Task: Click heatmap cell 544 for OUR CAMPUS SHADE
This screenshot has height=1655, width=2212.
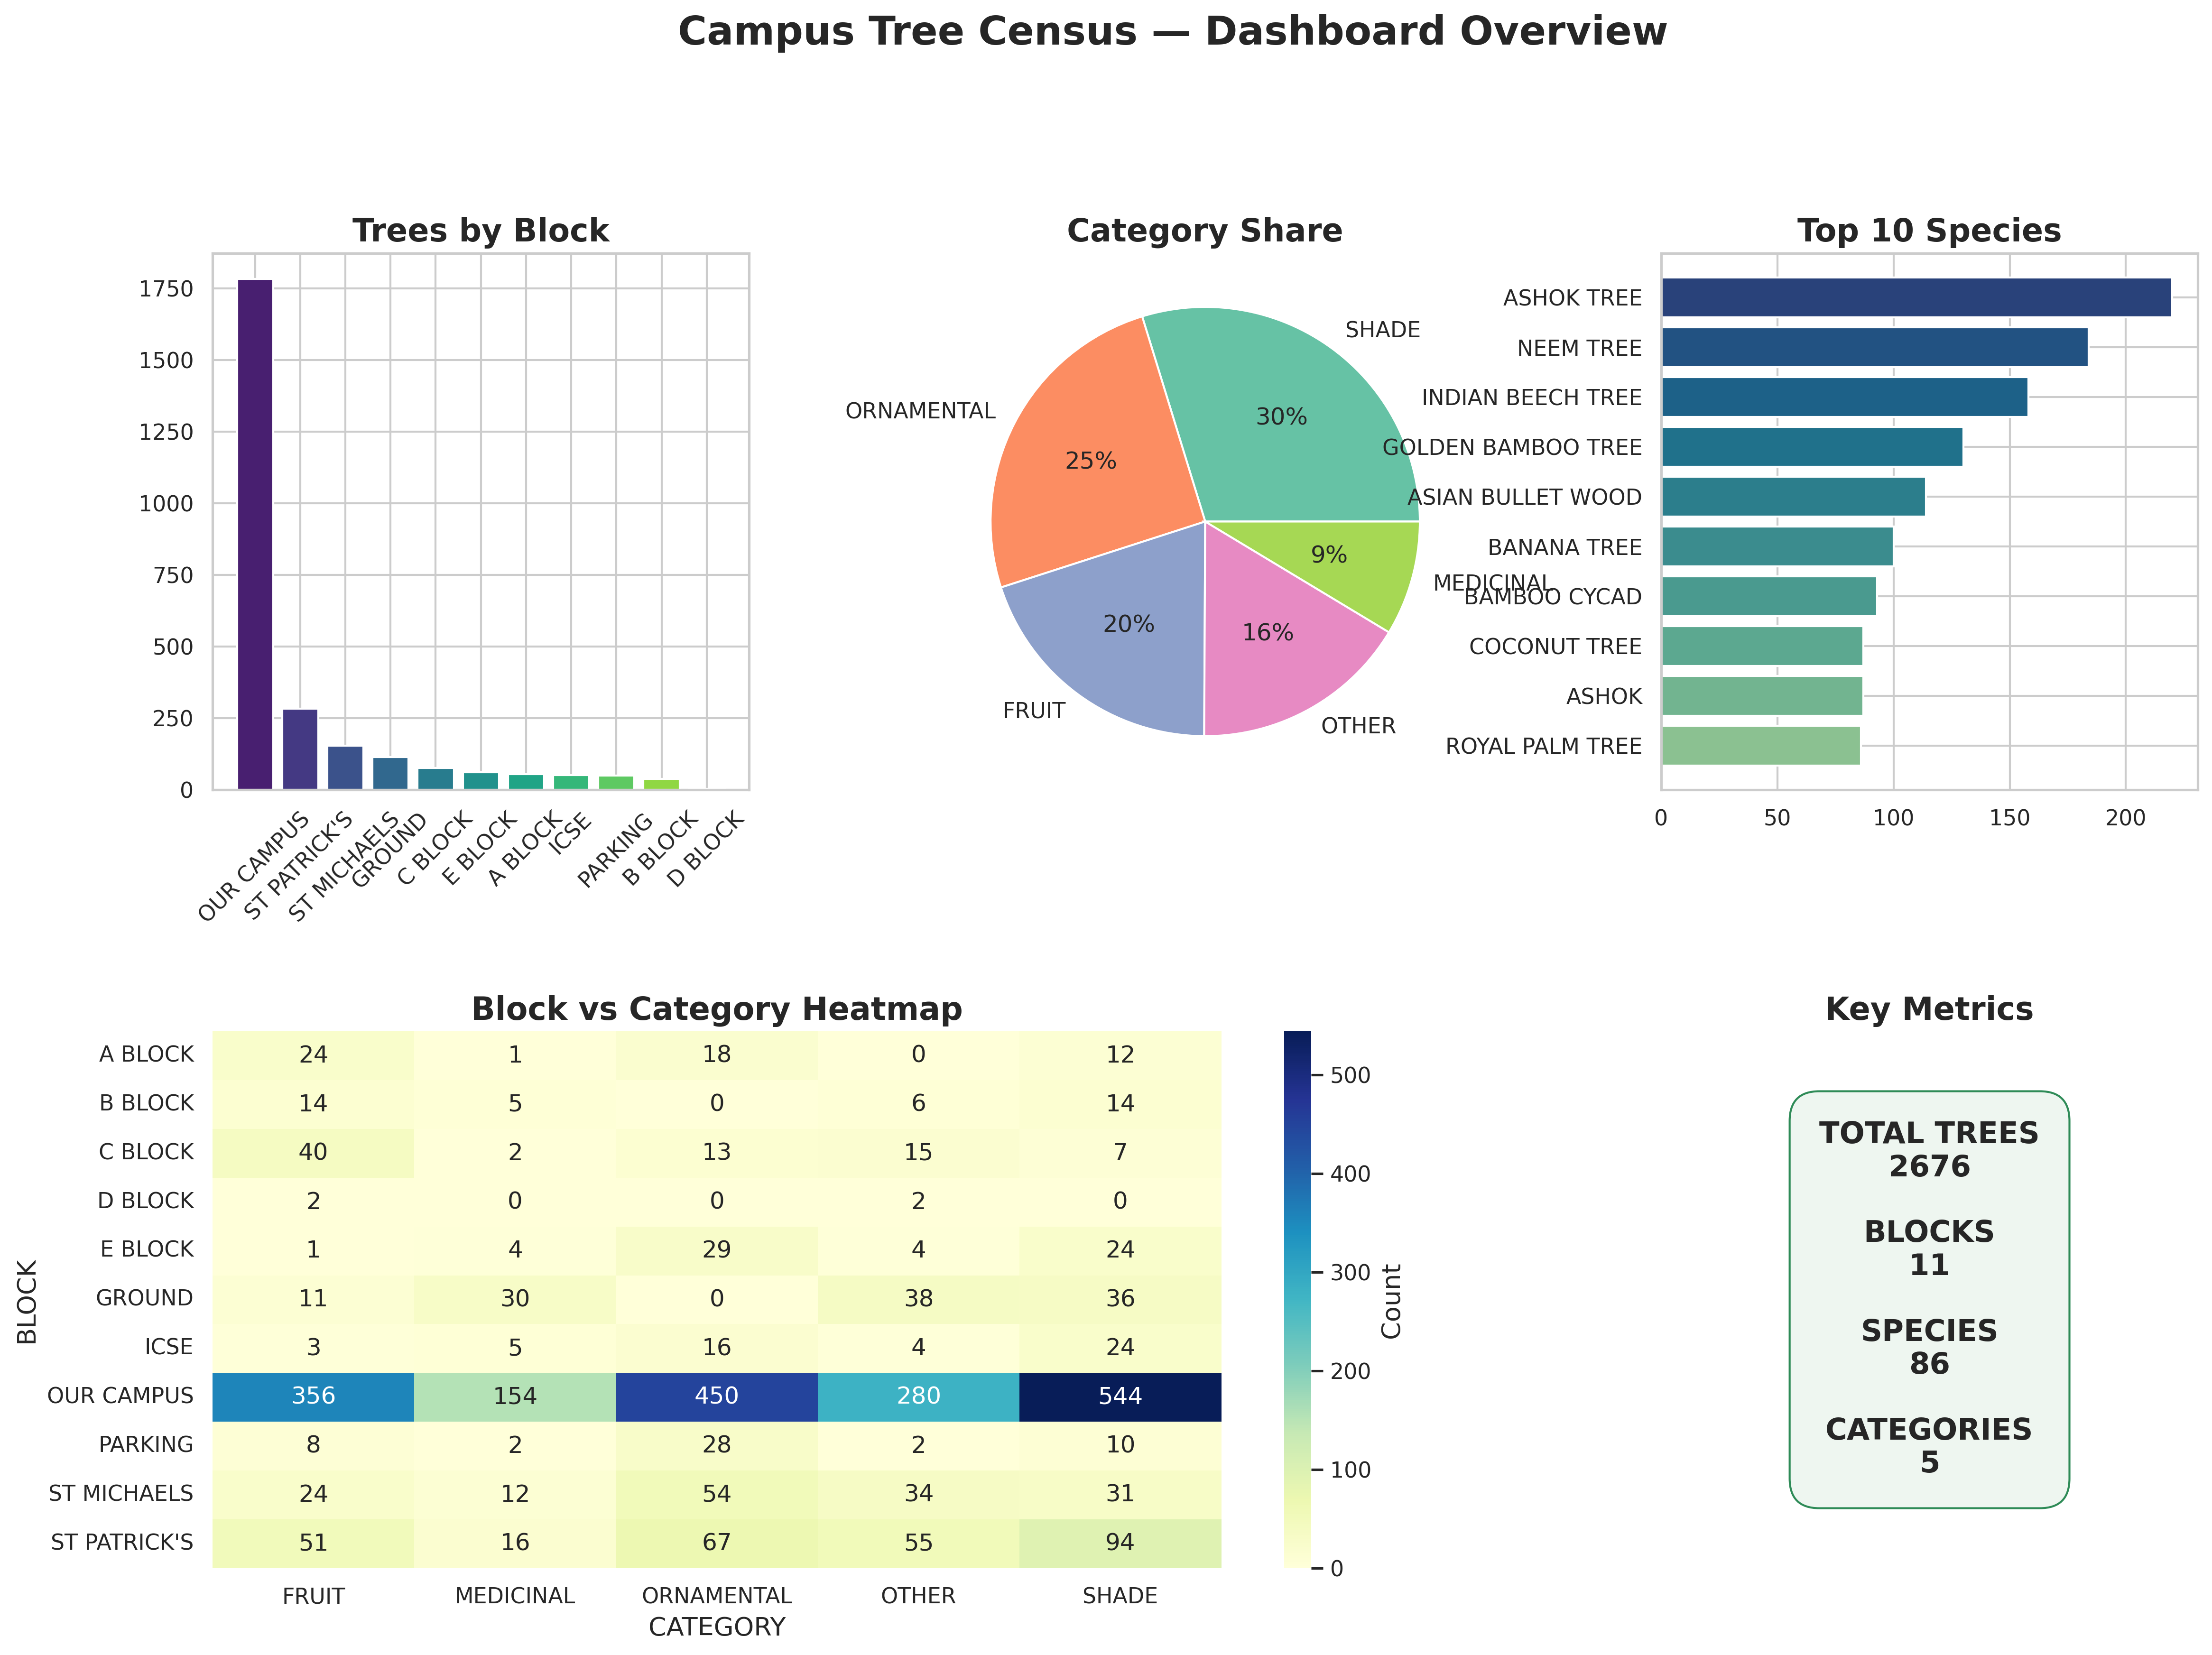Action: [1120, 1396]
